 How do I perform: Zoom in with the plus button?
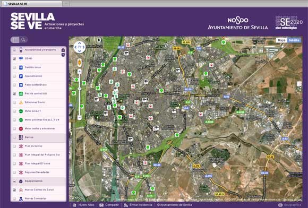pos(79,72)
